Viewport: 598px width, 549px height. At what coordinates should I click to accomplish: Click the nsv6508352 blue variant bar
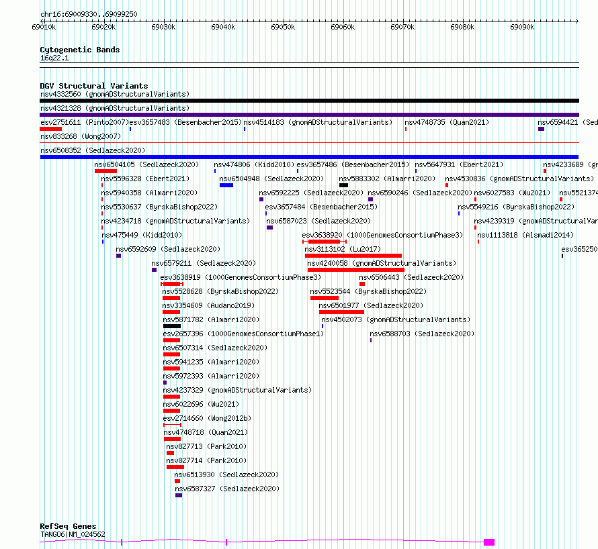coord(309,157)
